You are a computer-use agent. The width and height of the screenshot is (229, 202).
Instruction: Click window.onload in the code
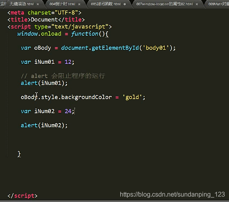39,34
